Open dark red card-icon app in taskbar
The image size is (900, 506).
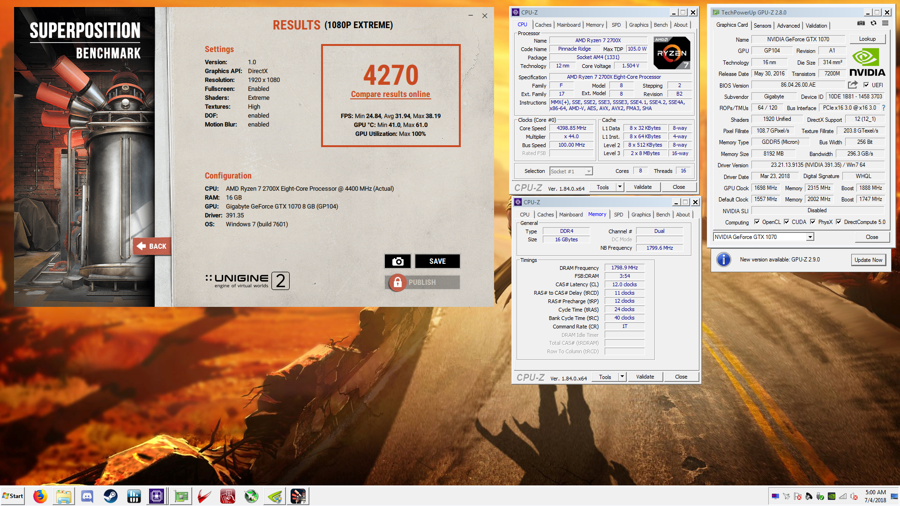click(228, 496)
